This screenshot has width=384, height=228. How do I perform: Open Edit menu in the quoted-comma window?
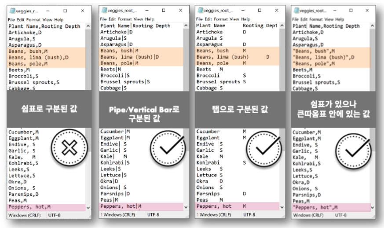pyautogui.click(x=304, y=19)
